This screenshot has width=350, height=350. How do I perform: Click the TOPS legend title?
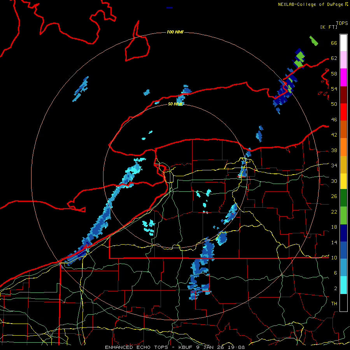[x=342, y=23]
